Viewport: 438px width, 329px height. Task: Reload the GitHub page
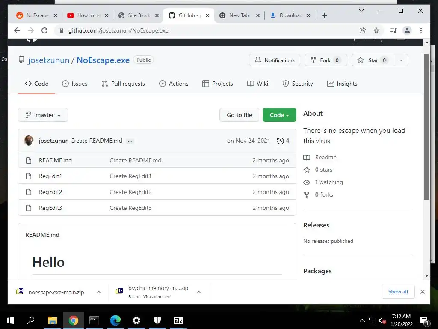44,30
